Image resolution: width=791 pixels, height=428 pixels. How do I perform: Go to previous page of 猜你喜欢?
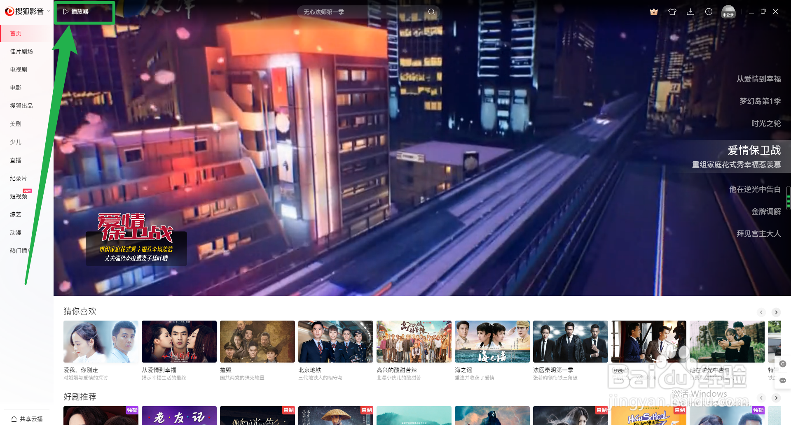click(761, 312)
